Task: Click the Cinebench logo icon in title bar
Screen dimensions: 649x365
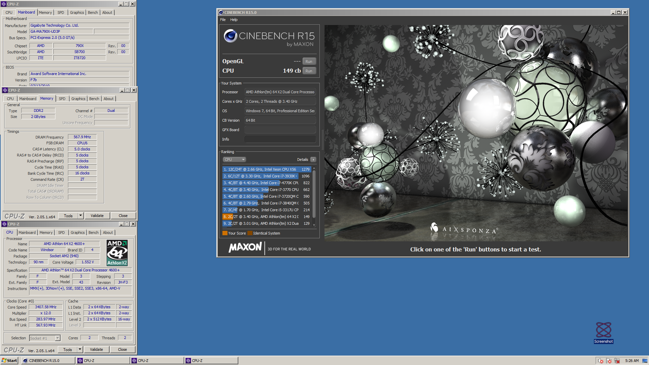Action: [x=221, y=13]
